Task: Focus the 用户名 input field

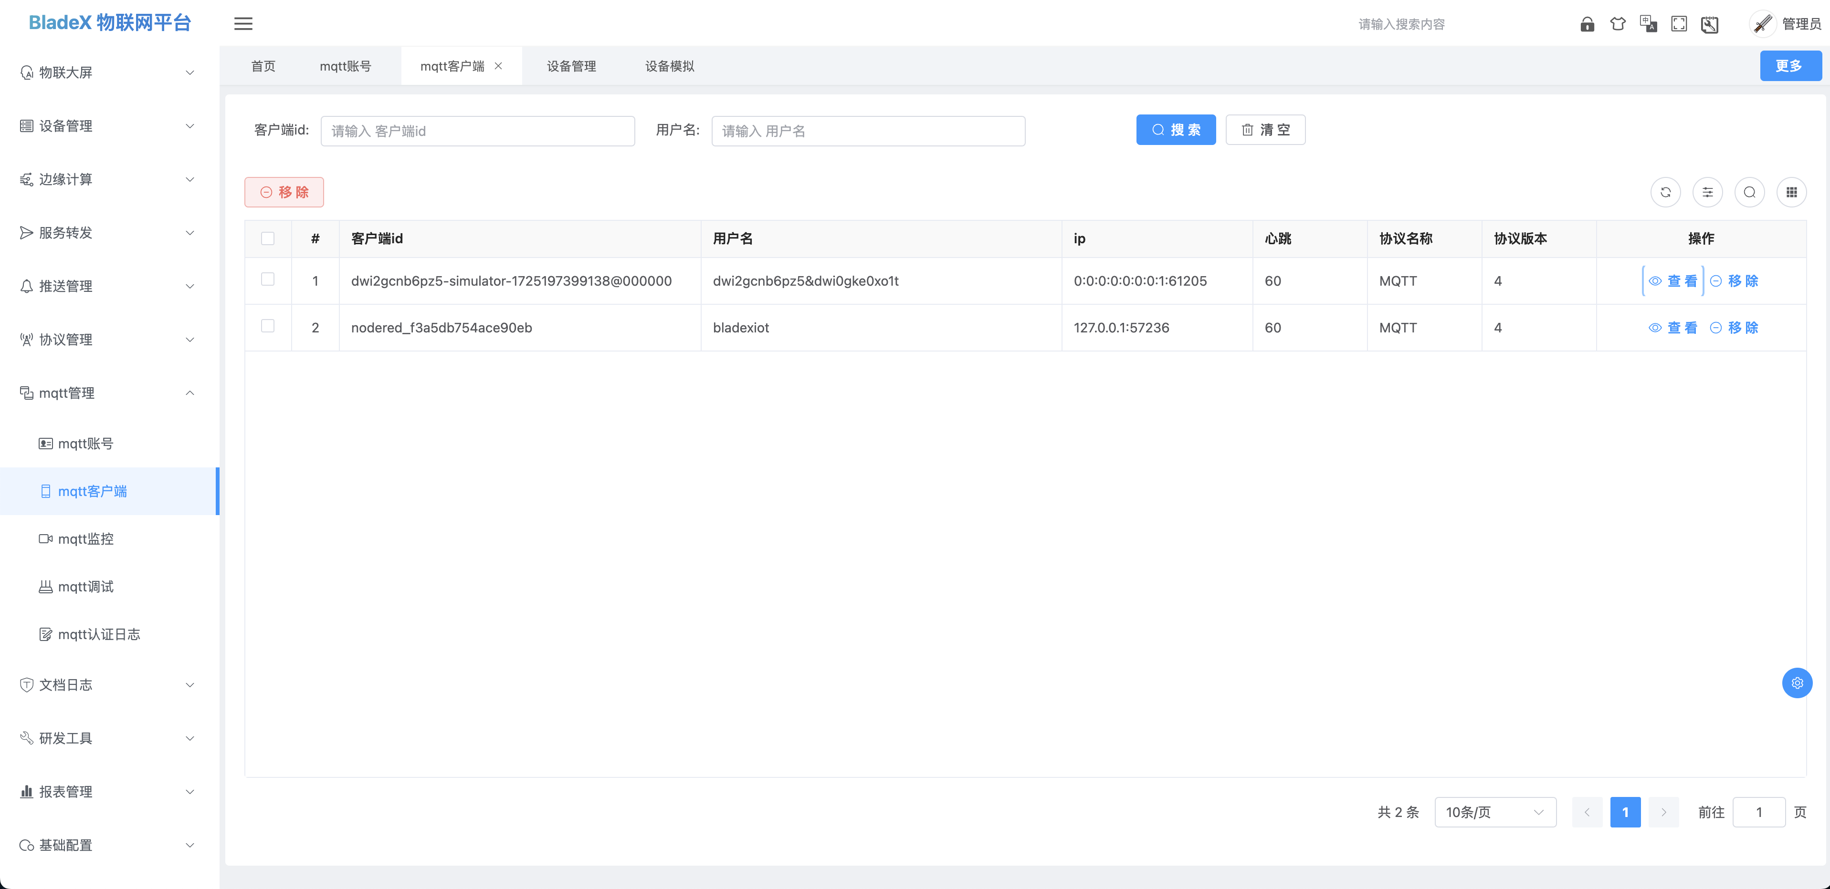Action: click(x=868, y=131)
